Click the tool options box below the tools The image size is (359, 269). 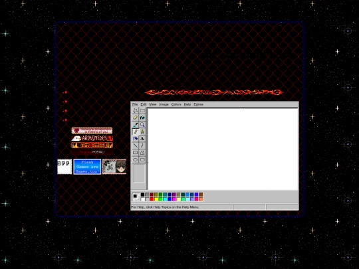coord(139,173)
